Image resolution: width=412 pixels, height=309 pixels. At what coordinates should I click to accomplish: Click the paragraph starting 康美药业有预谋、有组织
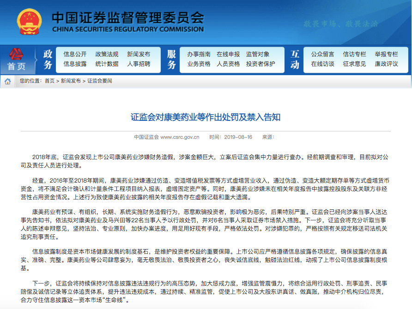[204, 225]
